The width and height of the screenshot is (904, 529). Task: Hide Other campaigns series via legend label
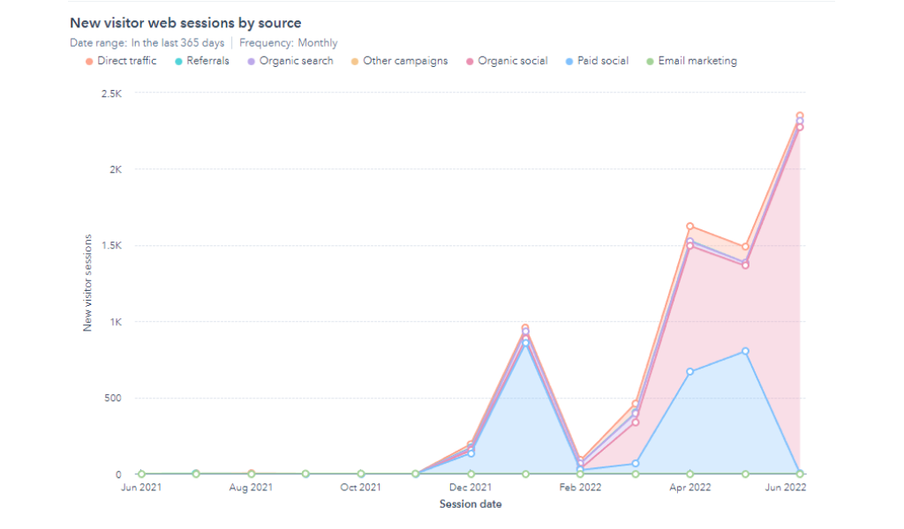[405, 62]
